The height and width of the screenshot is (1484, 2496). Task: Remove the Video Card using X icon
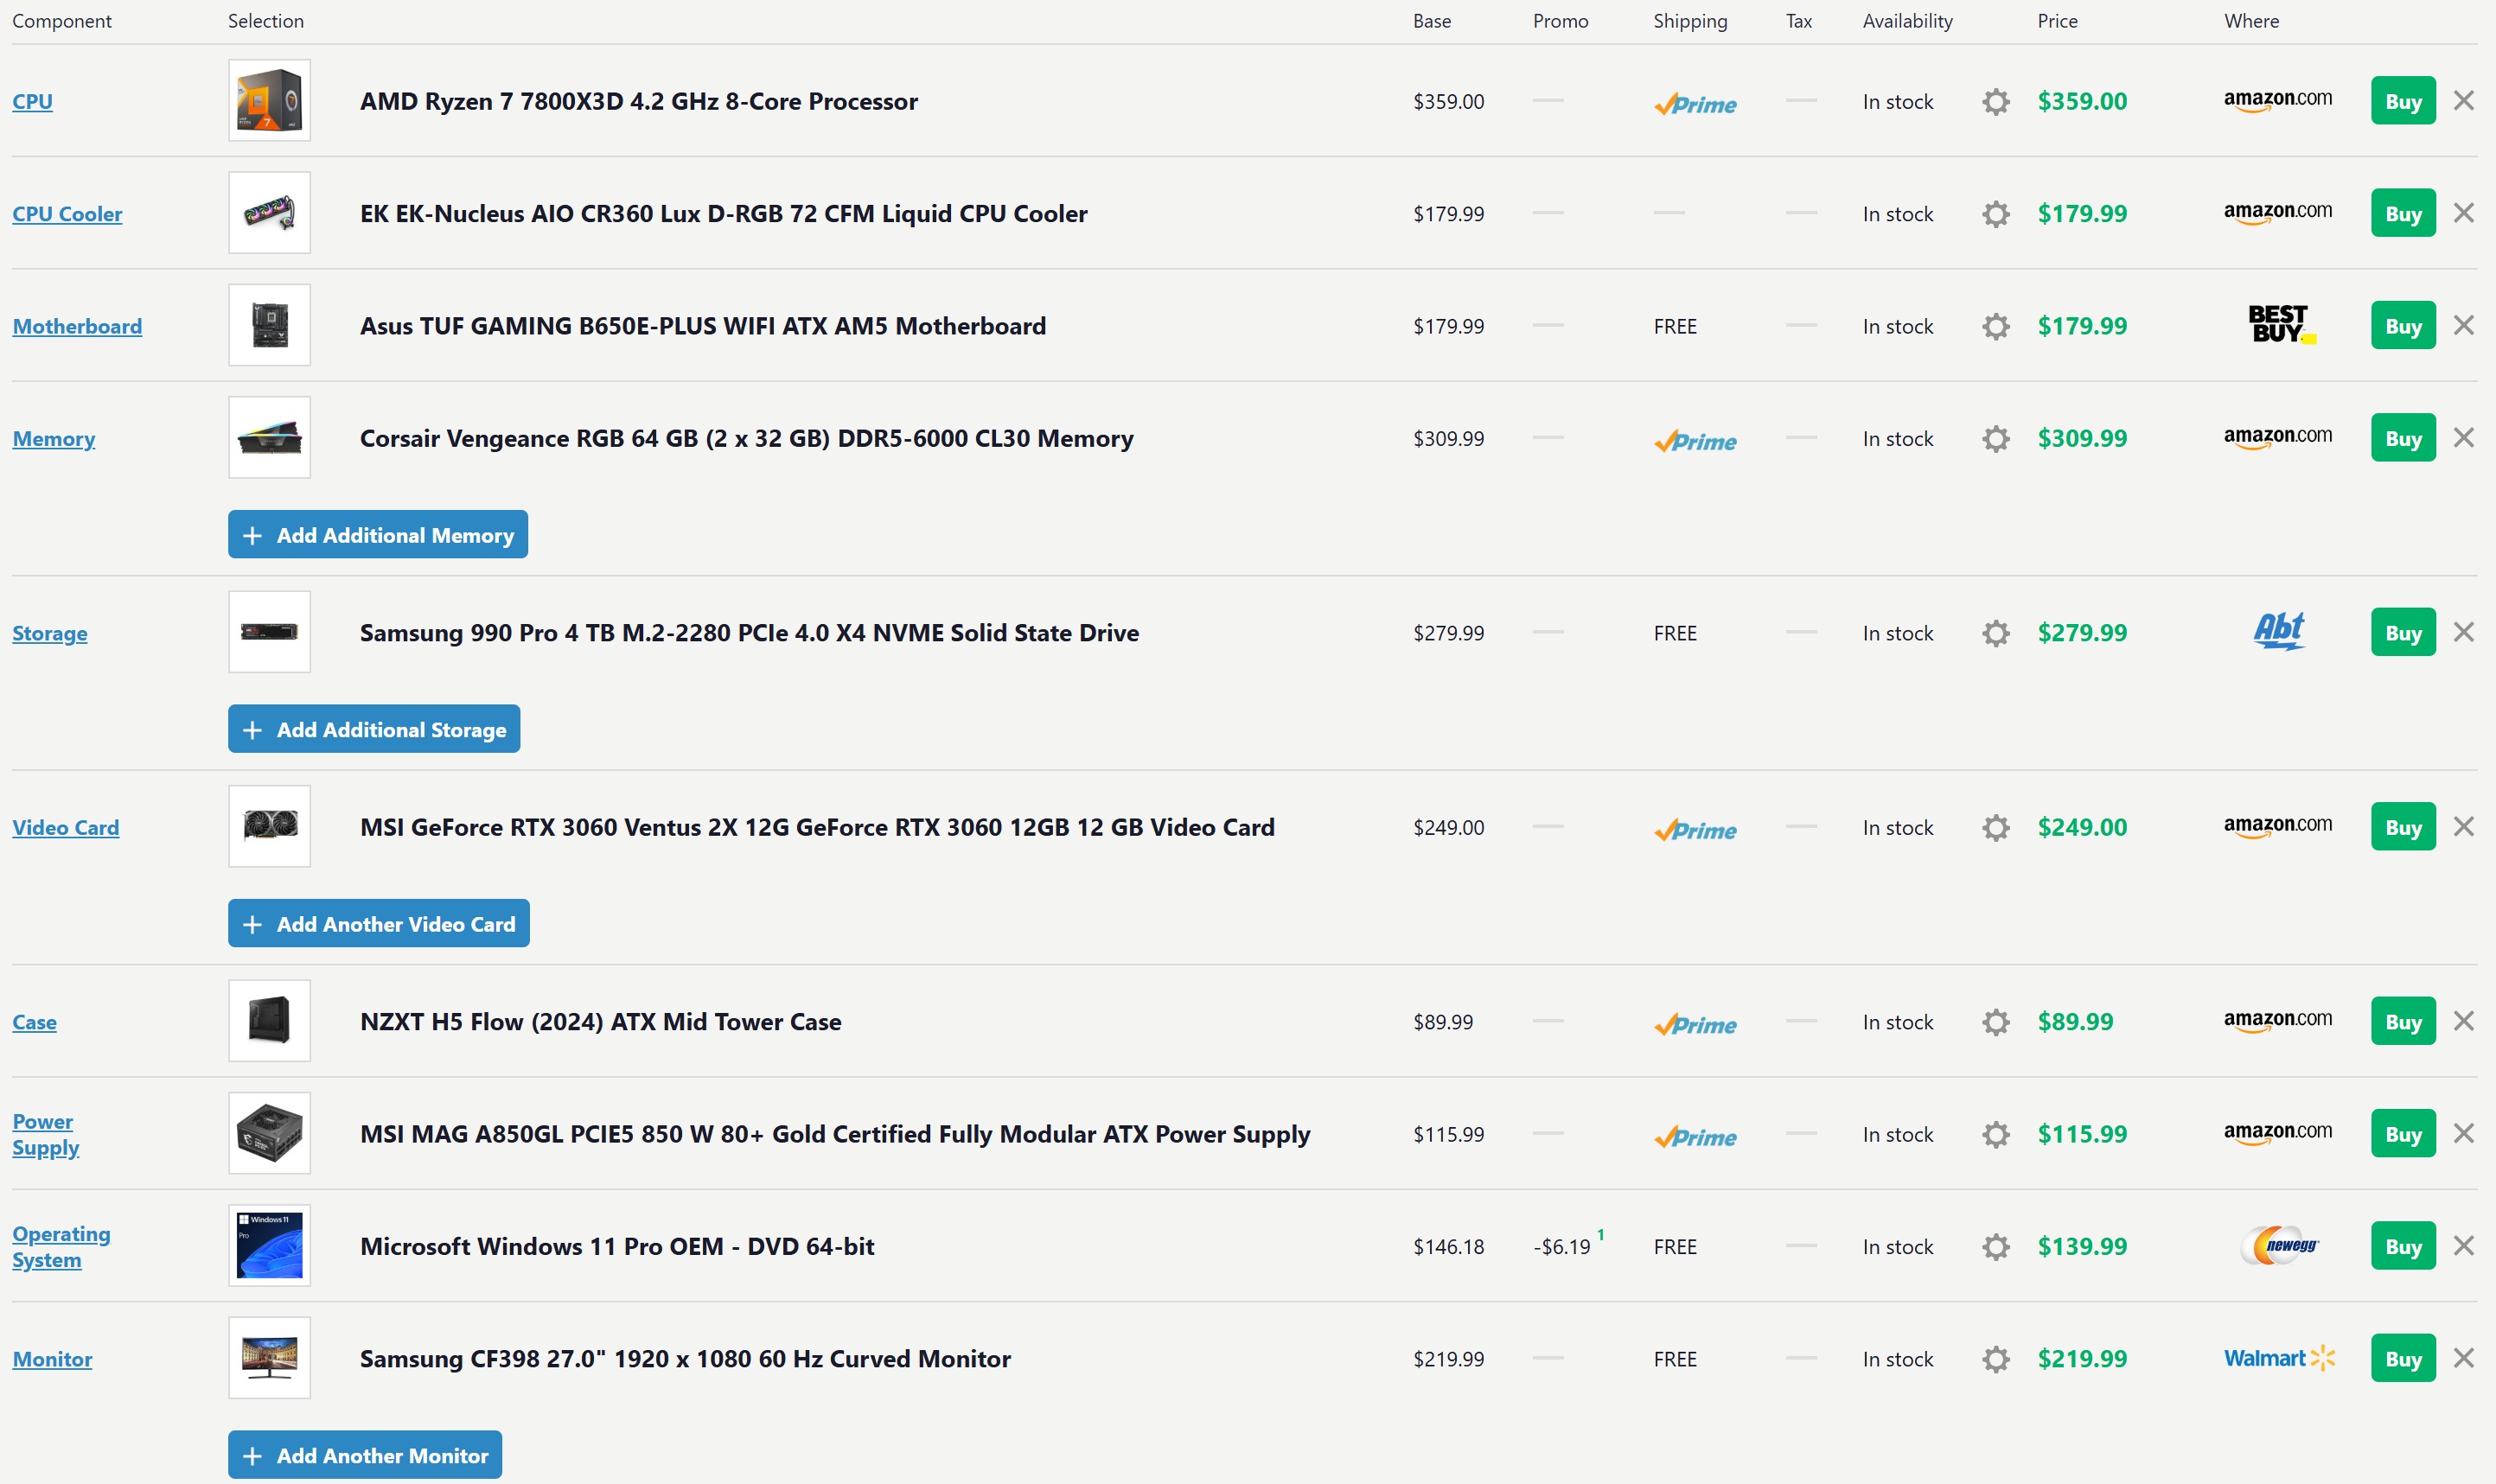tap(2463, 827)
